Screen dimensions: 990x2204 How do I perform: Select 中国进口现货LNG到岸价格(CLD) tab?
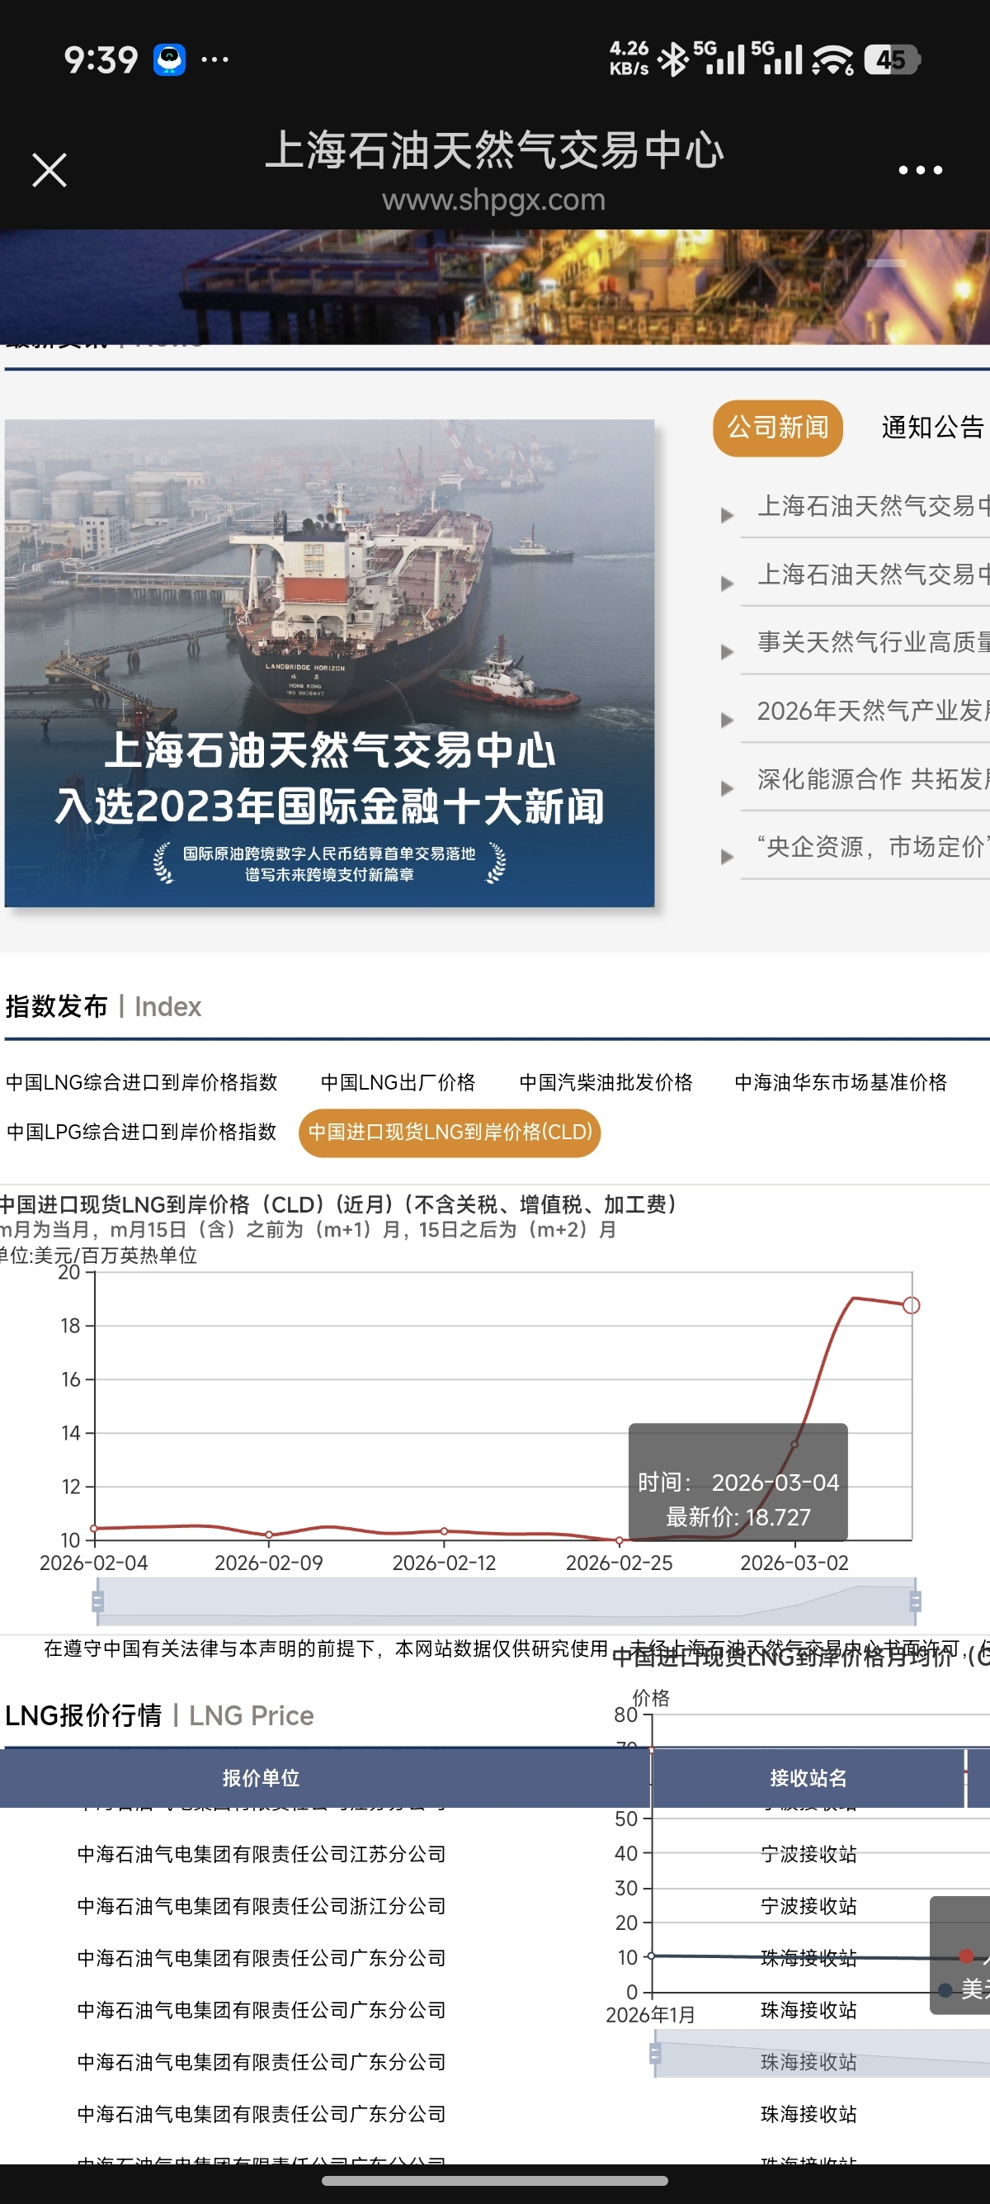point(450,1133)
